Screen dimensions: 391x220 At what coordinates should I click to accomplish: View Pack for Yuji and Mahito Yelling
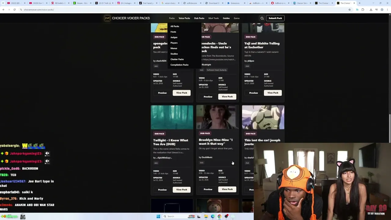pos(273,93)
